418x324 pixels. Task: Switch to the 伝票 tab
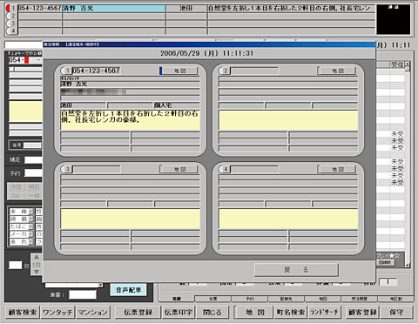pos(213,299)
